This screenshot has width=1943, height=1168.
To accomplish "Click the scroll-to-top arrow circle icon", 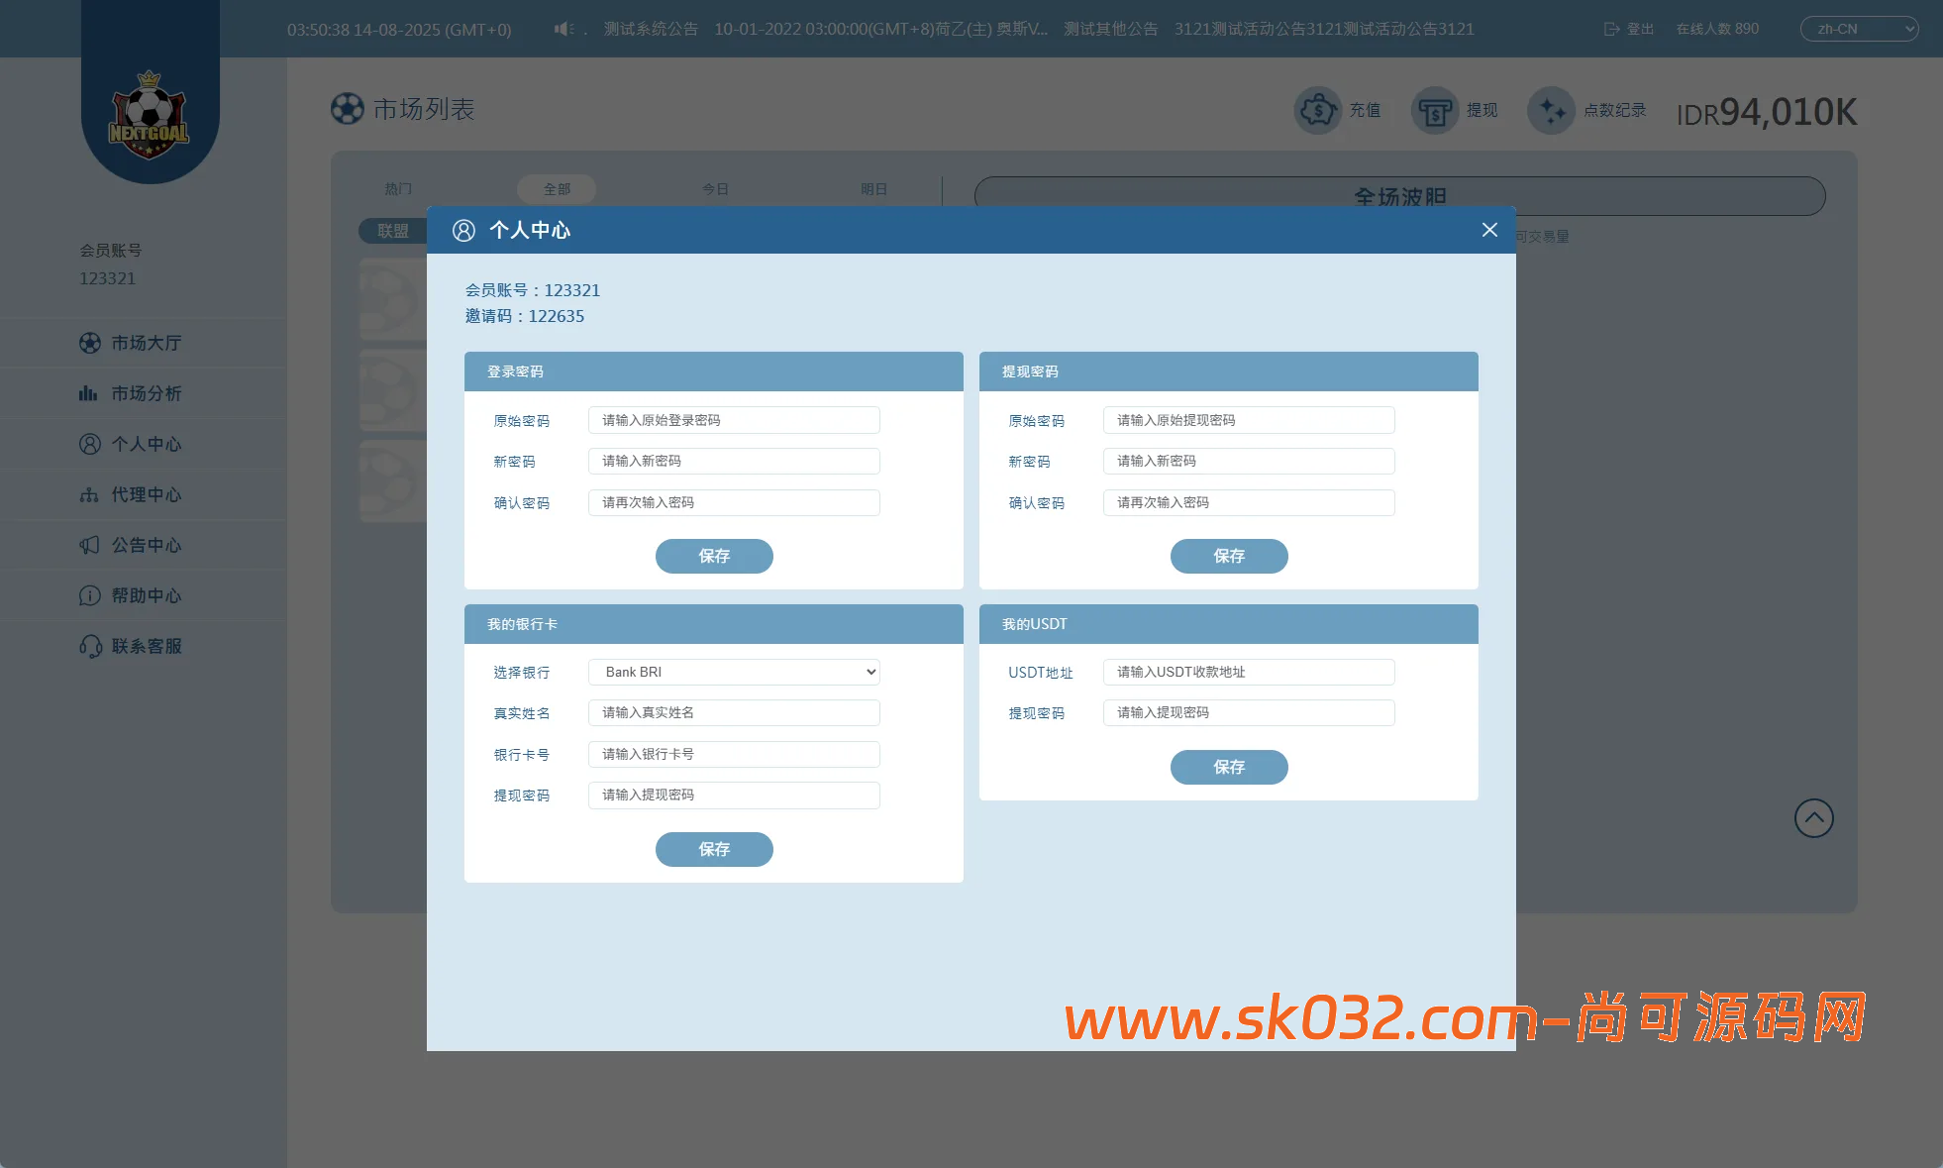I will point(1813,818).
